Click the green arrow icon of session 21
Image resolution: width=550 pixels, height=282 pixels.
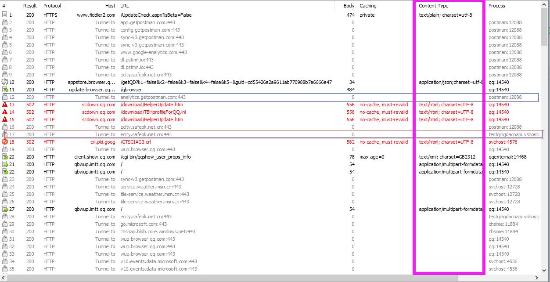[x=5, y=164]
